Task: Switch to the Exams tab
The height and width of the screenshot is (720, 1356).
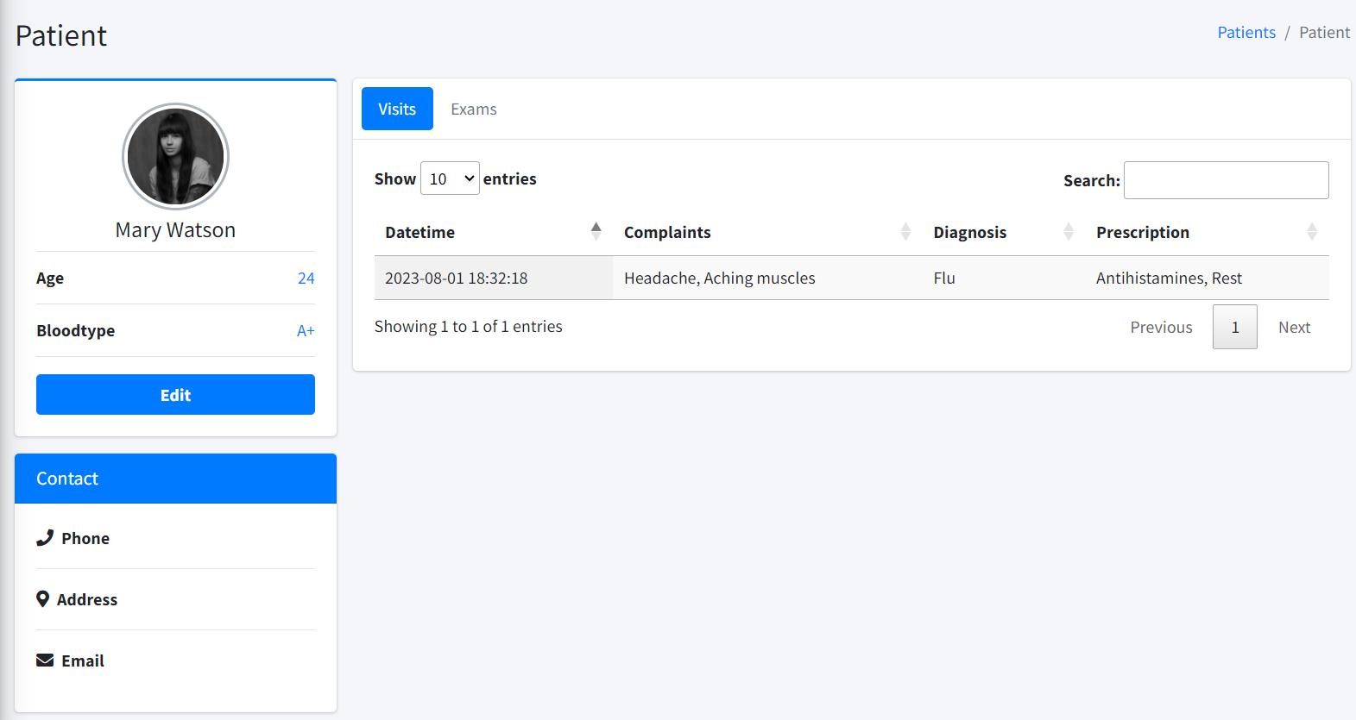Action: (474, 109)
